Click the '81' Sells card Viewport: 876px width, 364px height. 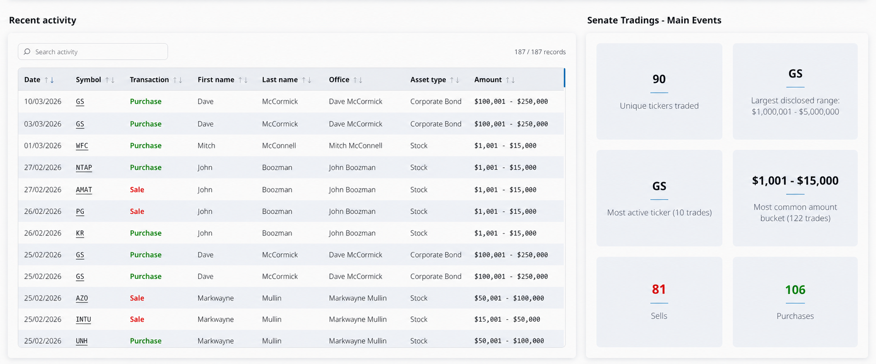coord(659,302)
